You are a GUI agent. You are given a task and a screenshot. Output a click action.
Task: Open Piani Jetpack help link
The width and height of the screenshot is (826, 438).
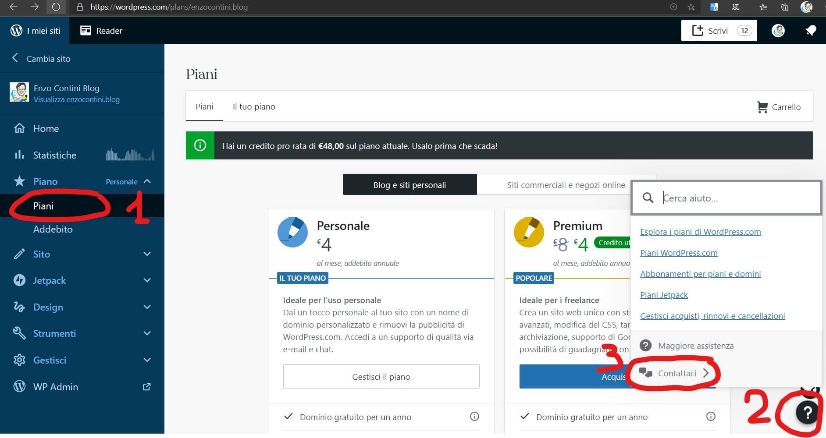click(x=664, y=295)
